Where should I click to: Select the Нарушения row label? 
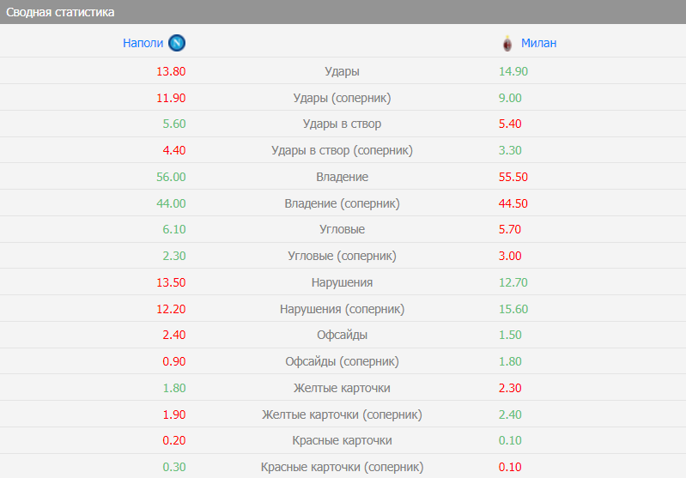tap(342, 282)
